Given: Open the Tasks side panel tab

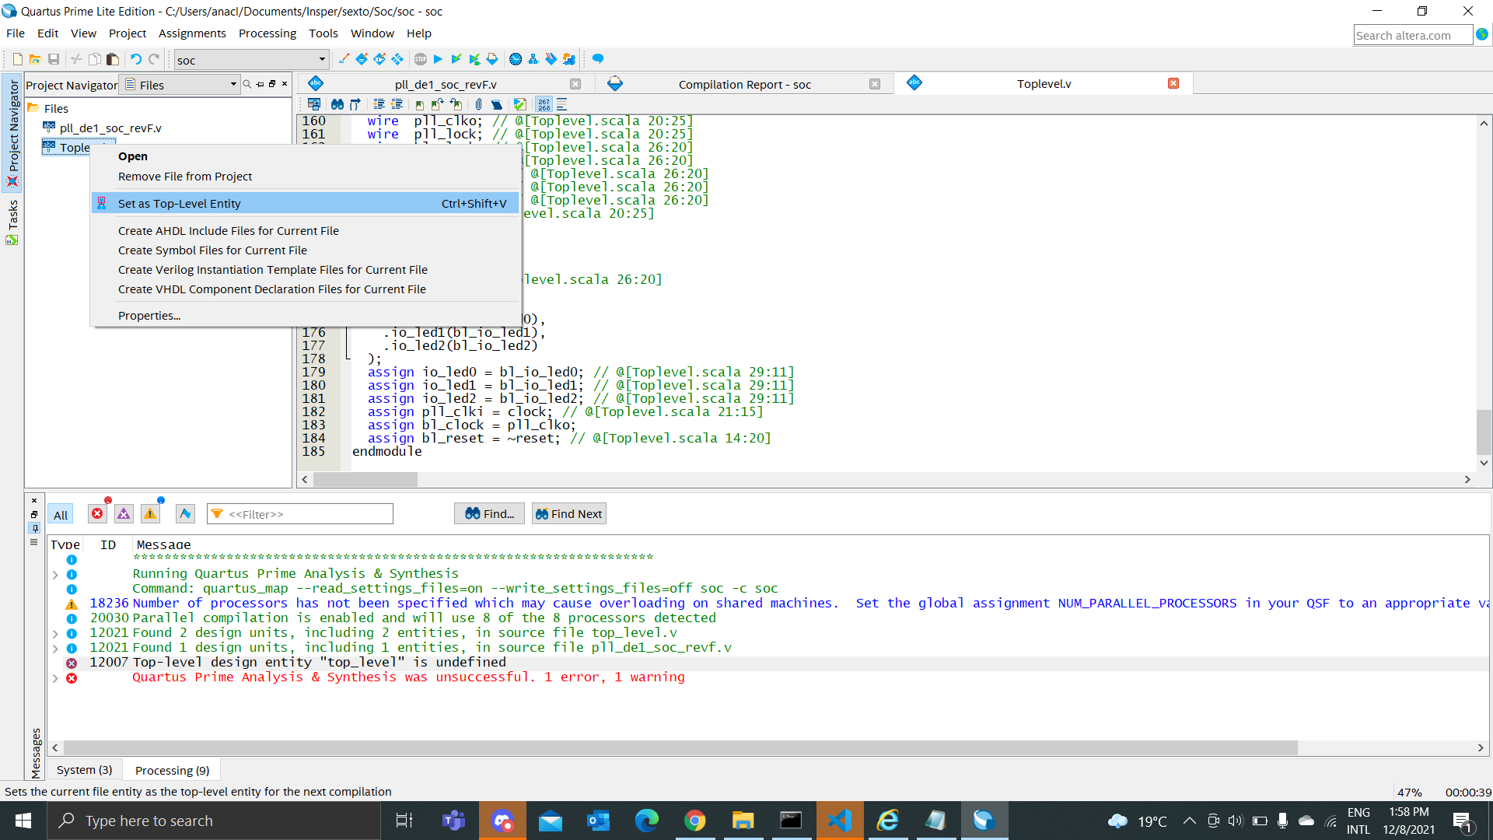Looking at the screenshot, I should click(x=12, y=222).
